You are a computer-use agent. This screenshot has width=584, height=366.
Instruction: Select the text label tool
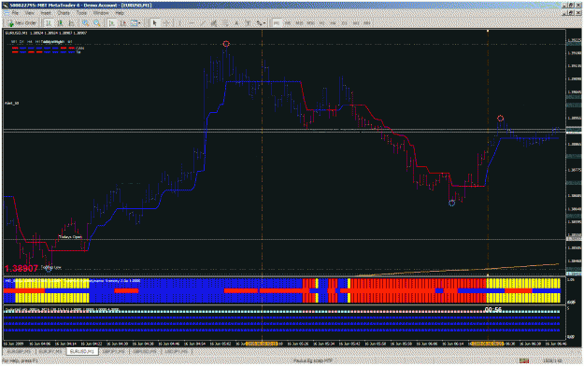click(x=248, y=23)
